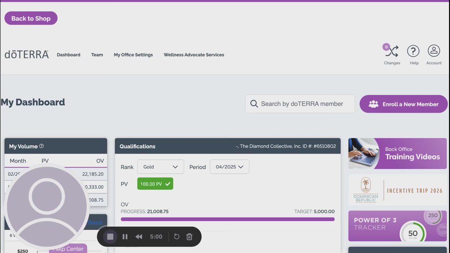Screen dimensions: 450x253
Task: Click the Month column header in My Volume
Action: pos(18,161)
